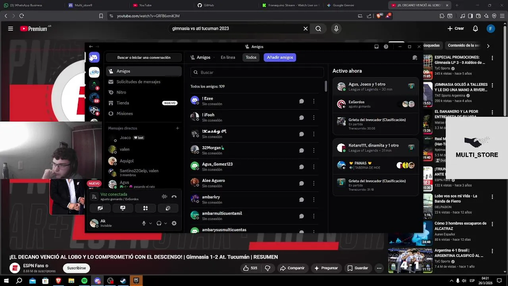508x286 pixels.
Task: Open Discord help icon
Action: (x=386, y=47)
